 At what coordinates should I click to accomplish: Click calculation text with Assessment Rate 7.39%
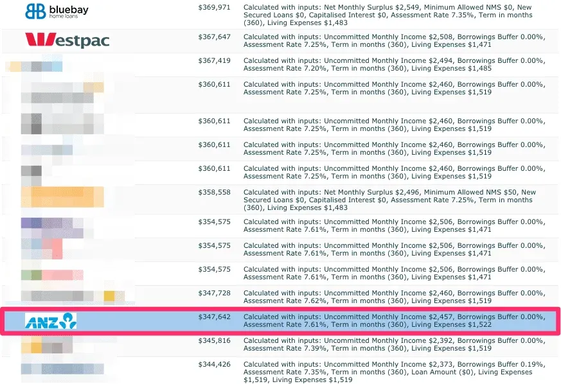click(x=395, y=344)
